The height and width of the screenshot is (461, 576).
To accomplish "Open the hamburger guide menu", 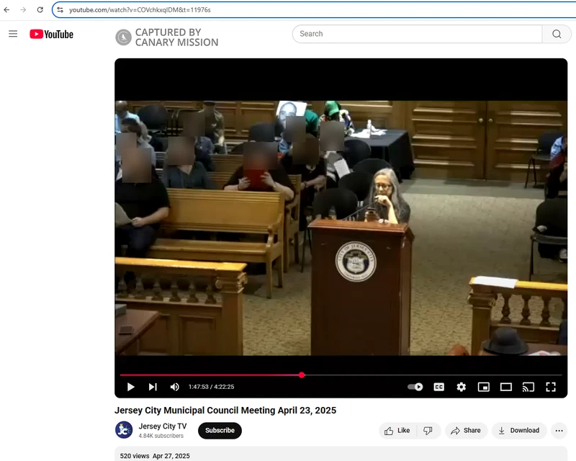I will (x=13, y=34).
